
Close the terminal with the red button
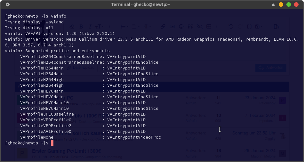pos(296,4)
